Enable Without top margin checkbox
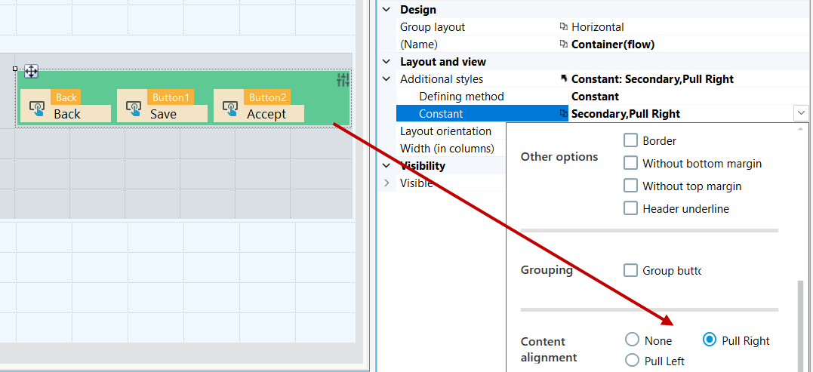This screenshot has height=372, width=813. click(x=630, y=186)
